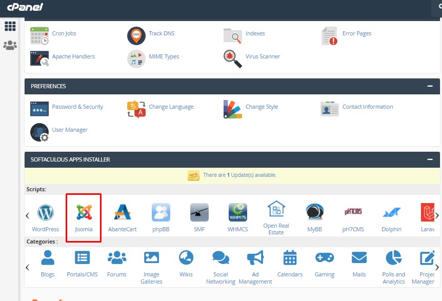Open the Ad Management category icon
The image size is (442, 301).
[255, 257]
